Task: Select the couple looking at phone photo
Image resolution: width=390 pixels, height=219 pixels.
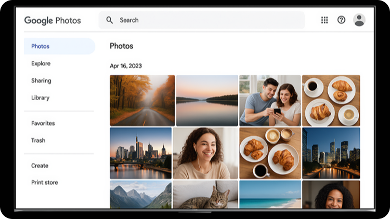Action: coord(270,100)
